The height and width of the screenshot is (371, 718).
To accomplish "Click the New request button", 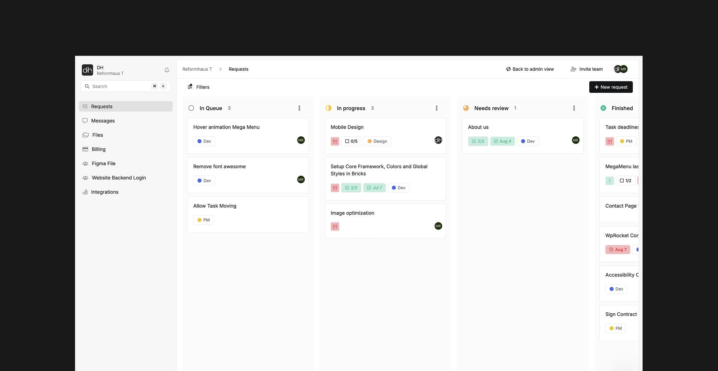I will pyautogui.click(x=611, y=87).
